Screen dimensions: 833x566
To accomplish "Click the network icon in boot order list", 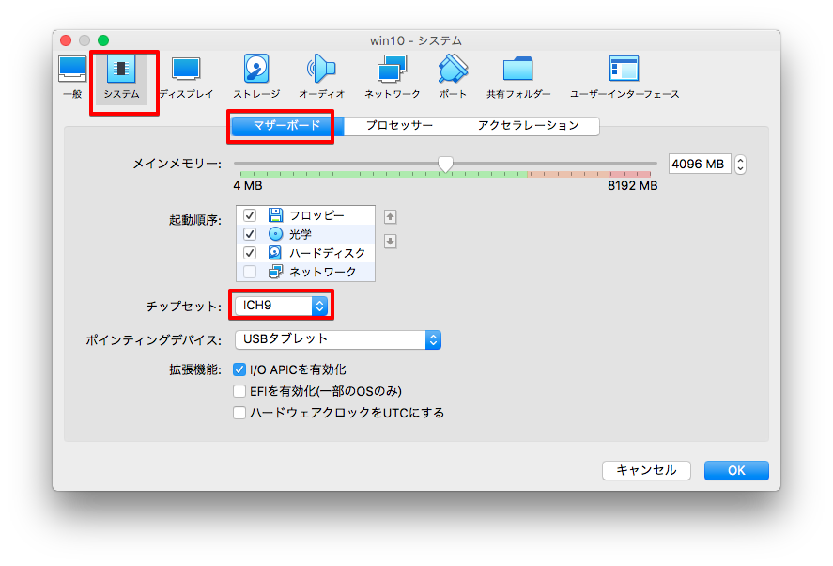I will coord(275,272).
